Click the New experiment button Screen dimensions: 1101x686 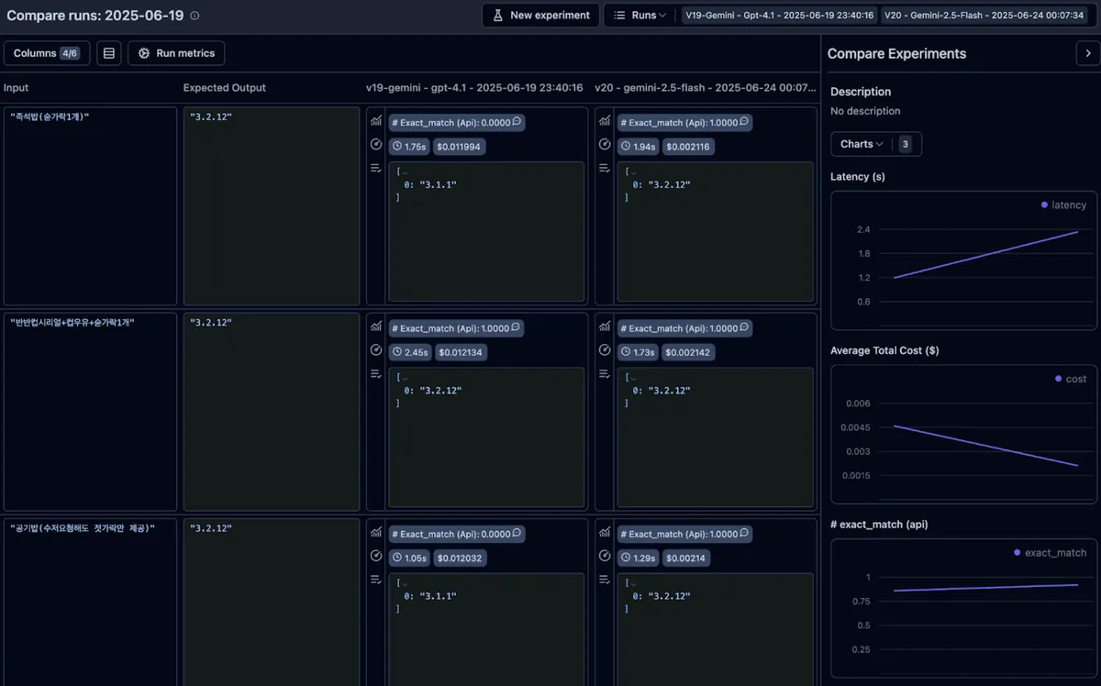point(540,16)
